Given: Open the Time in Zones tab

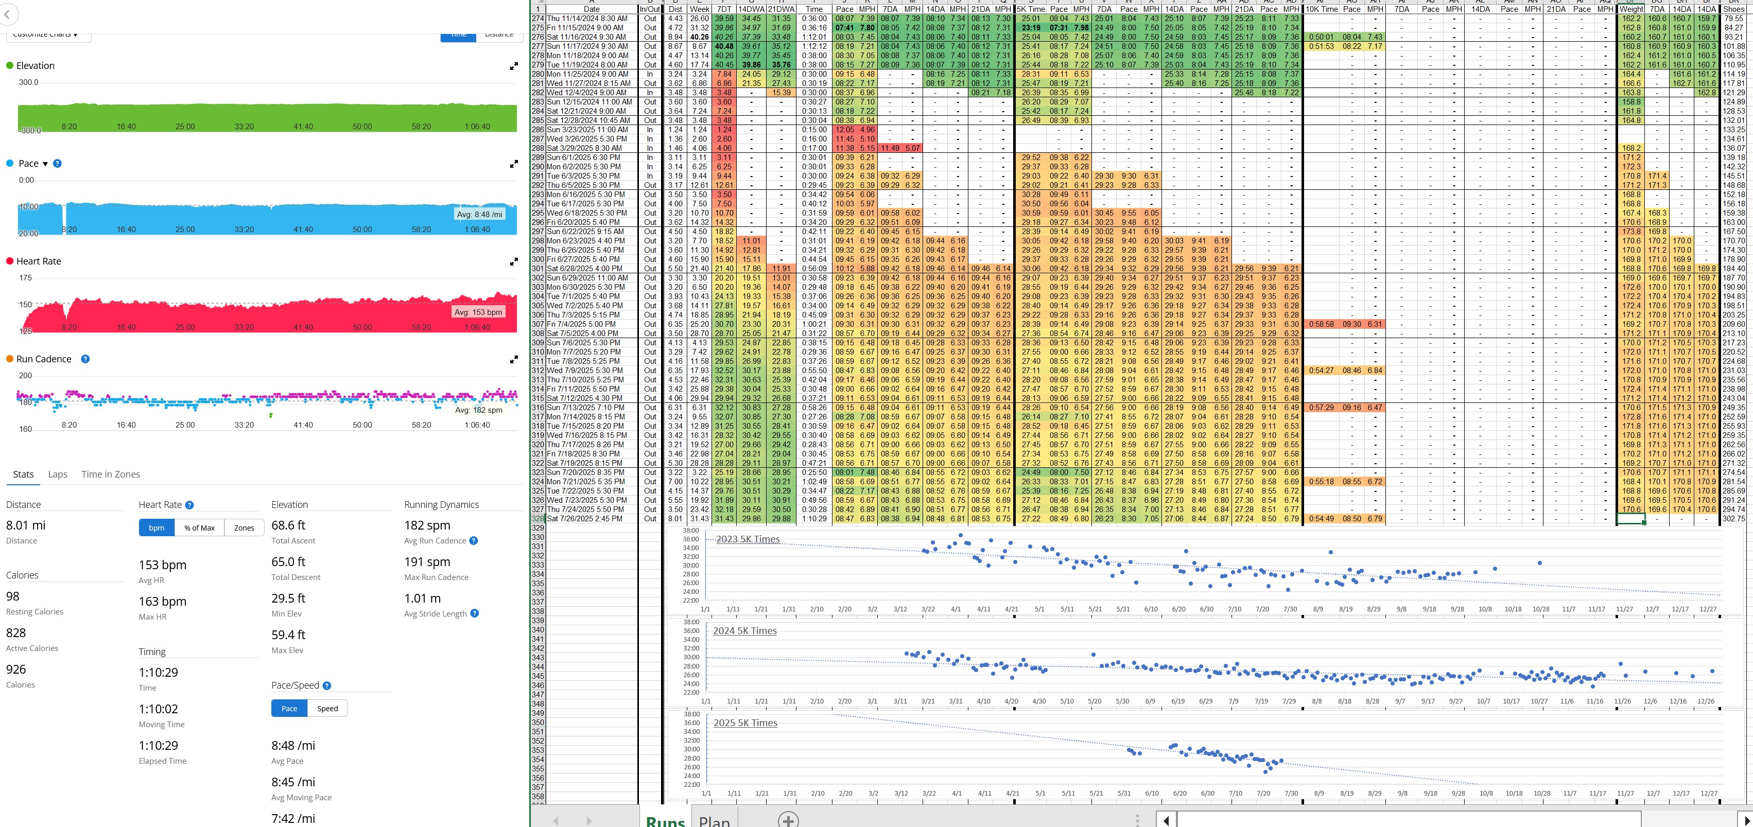Looking at the screenshot, I should click(x=111, y=474).
